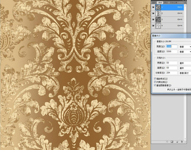This screenshot has width=191, height=150.
Task: Select channel 1 thumbnail
Action: point(158,7)
